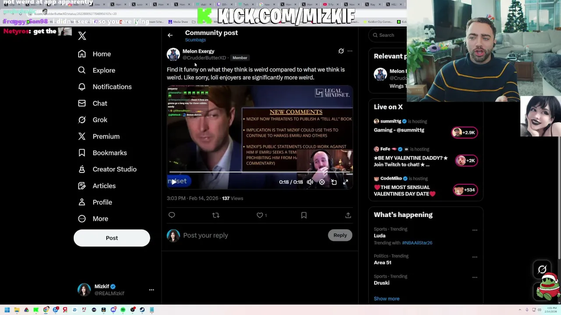Open Creator Studio

pos(107,169)
